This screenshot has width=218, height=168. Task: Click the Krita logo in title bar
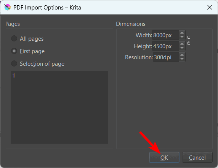pyautogui.click(x=7, y=7)
